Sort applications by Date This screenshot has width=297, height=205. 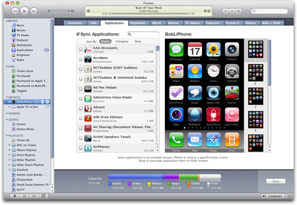click(138, 41)
